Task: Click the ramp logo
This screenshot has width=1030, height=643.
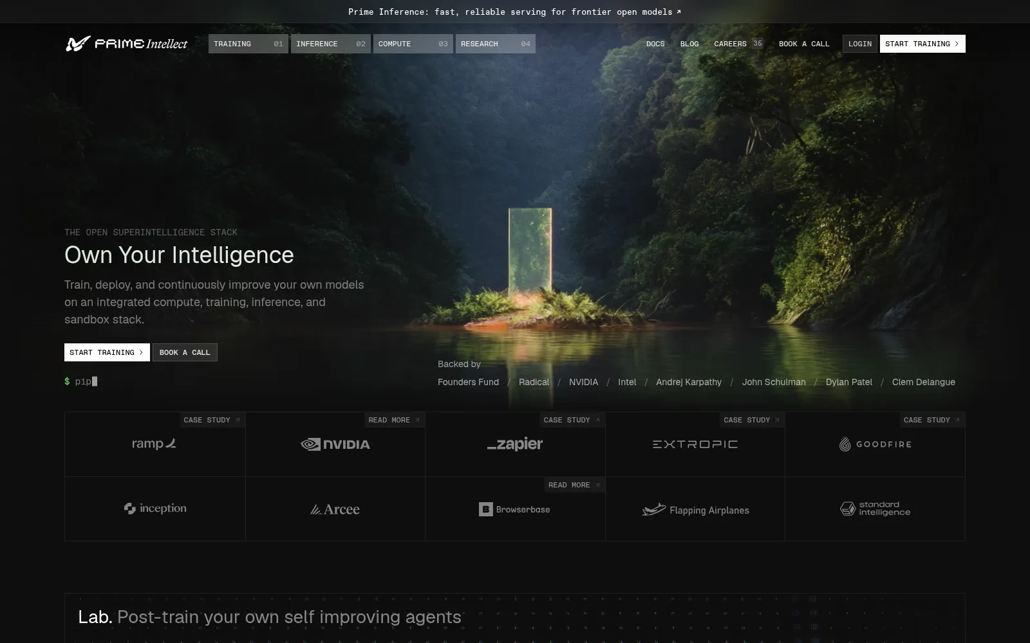Action: 154,444
